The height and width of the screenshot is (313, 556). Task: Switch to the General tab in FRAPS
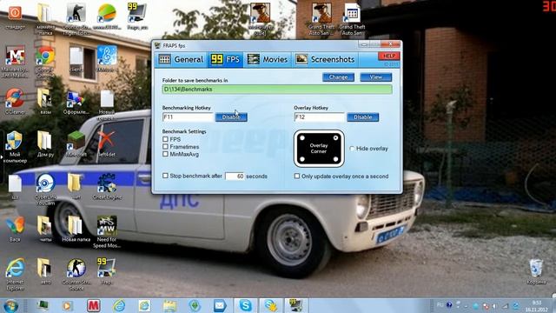(x=182, y=60)
